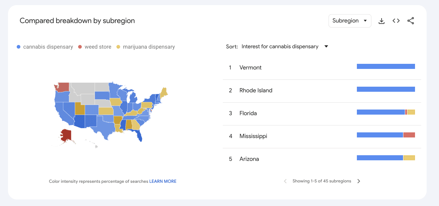The height and width of the screenshot is (206, 439).
Task: Click Vermont's blue interest bar
Action: click(386, 66)
